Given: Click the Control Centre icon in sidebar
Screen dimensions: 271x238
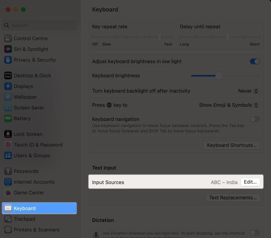Looking at the screenshot, I should (8, 38).
